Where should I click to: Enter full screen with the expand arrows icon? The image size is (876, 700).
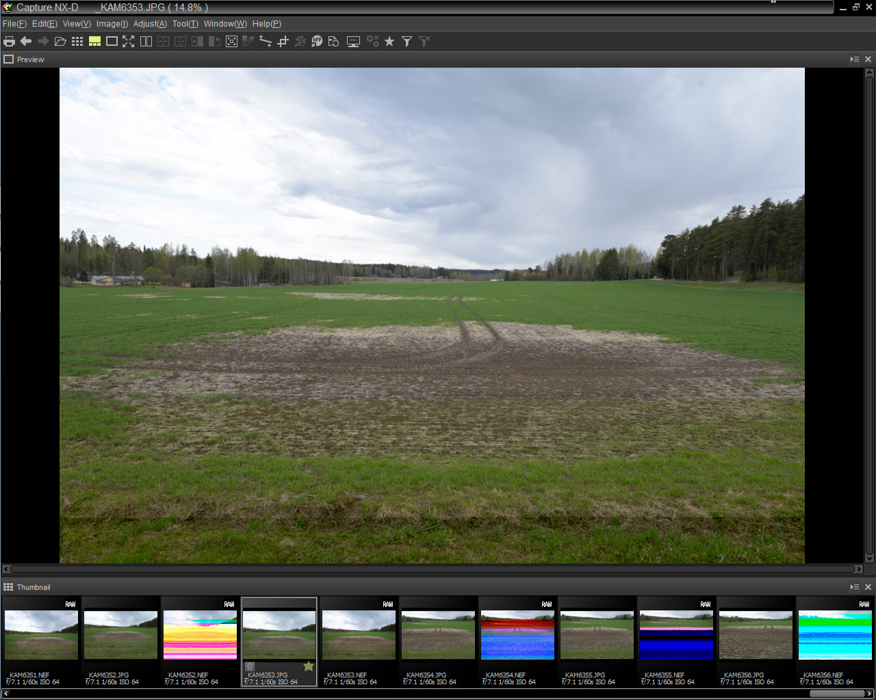(129, 42)
